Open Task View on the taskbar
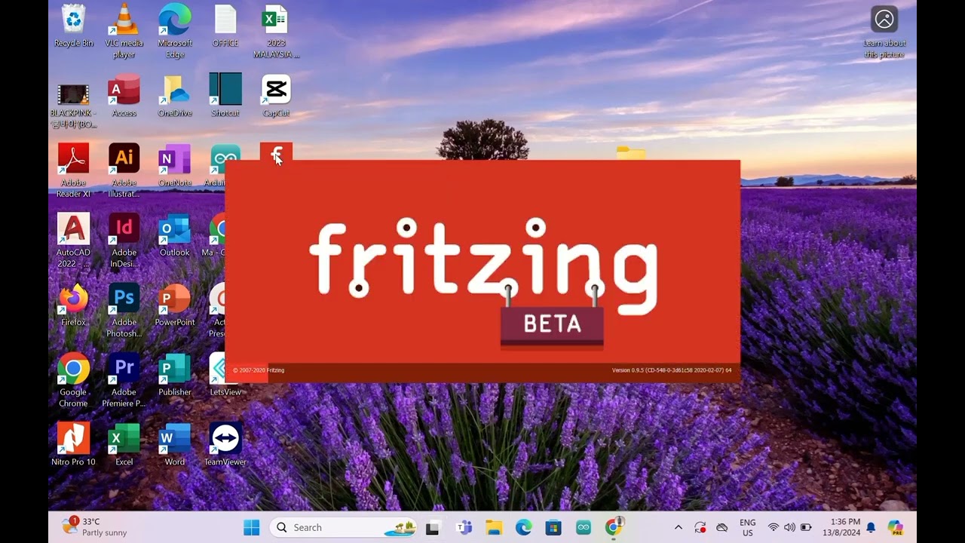The height and width of the screenshot is (543, 965). pos(433,527)
